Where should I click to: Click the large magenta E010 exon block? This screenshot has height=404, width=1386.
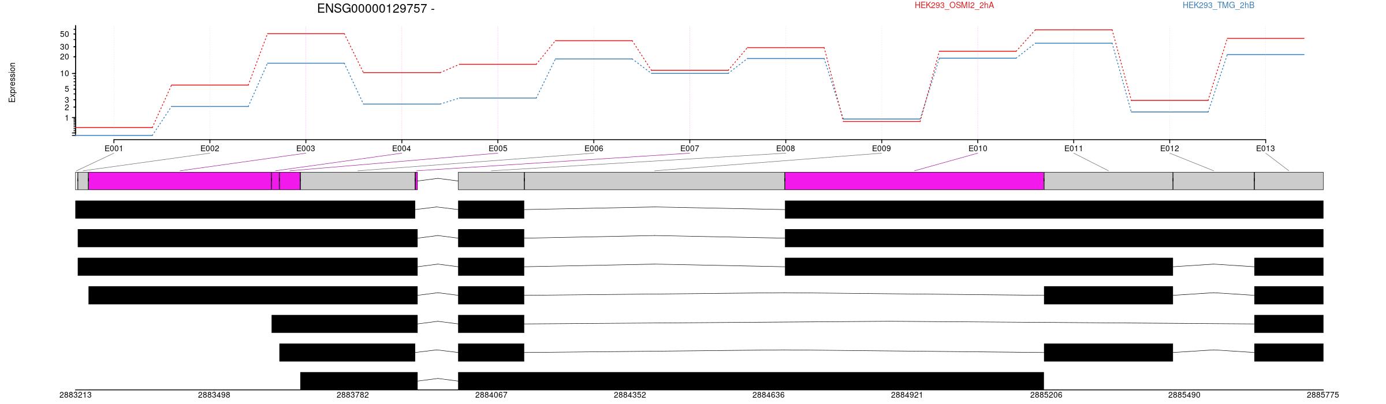click(914, 181)
